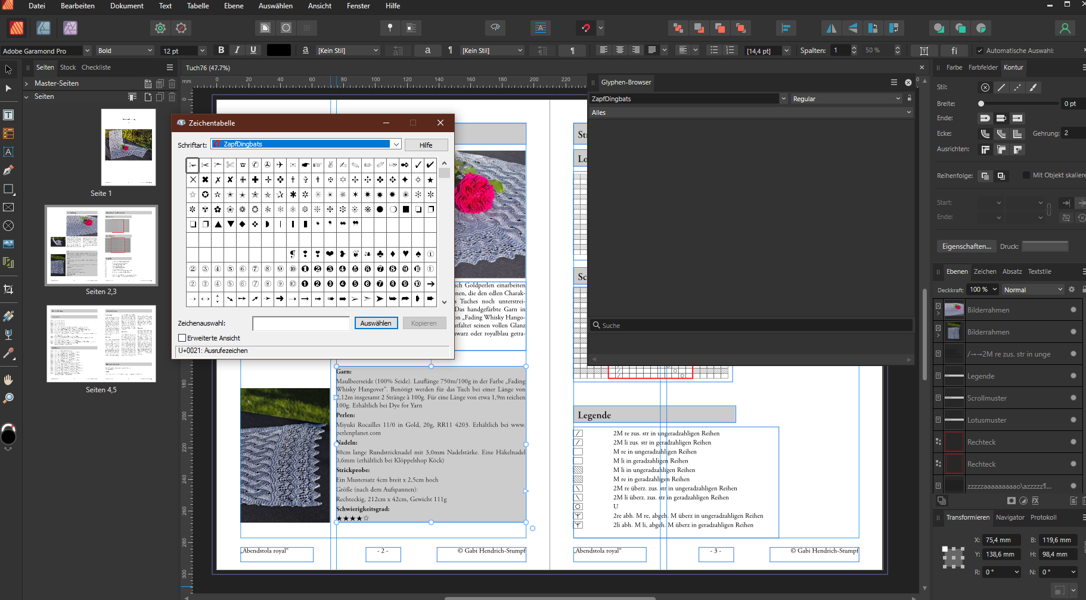This screenshot has width=1086, height=600.
Task: Enable Erweiterte Ansicht checkbox
Action: (x=182, y=338)
